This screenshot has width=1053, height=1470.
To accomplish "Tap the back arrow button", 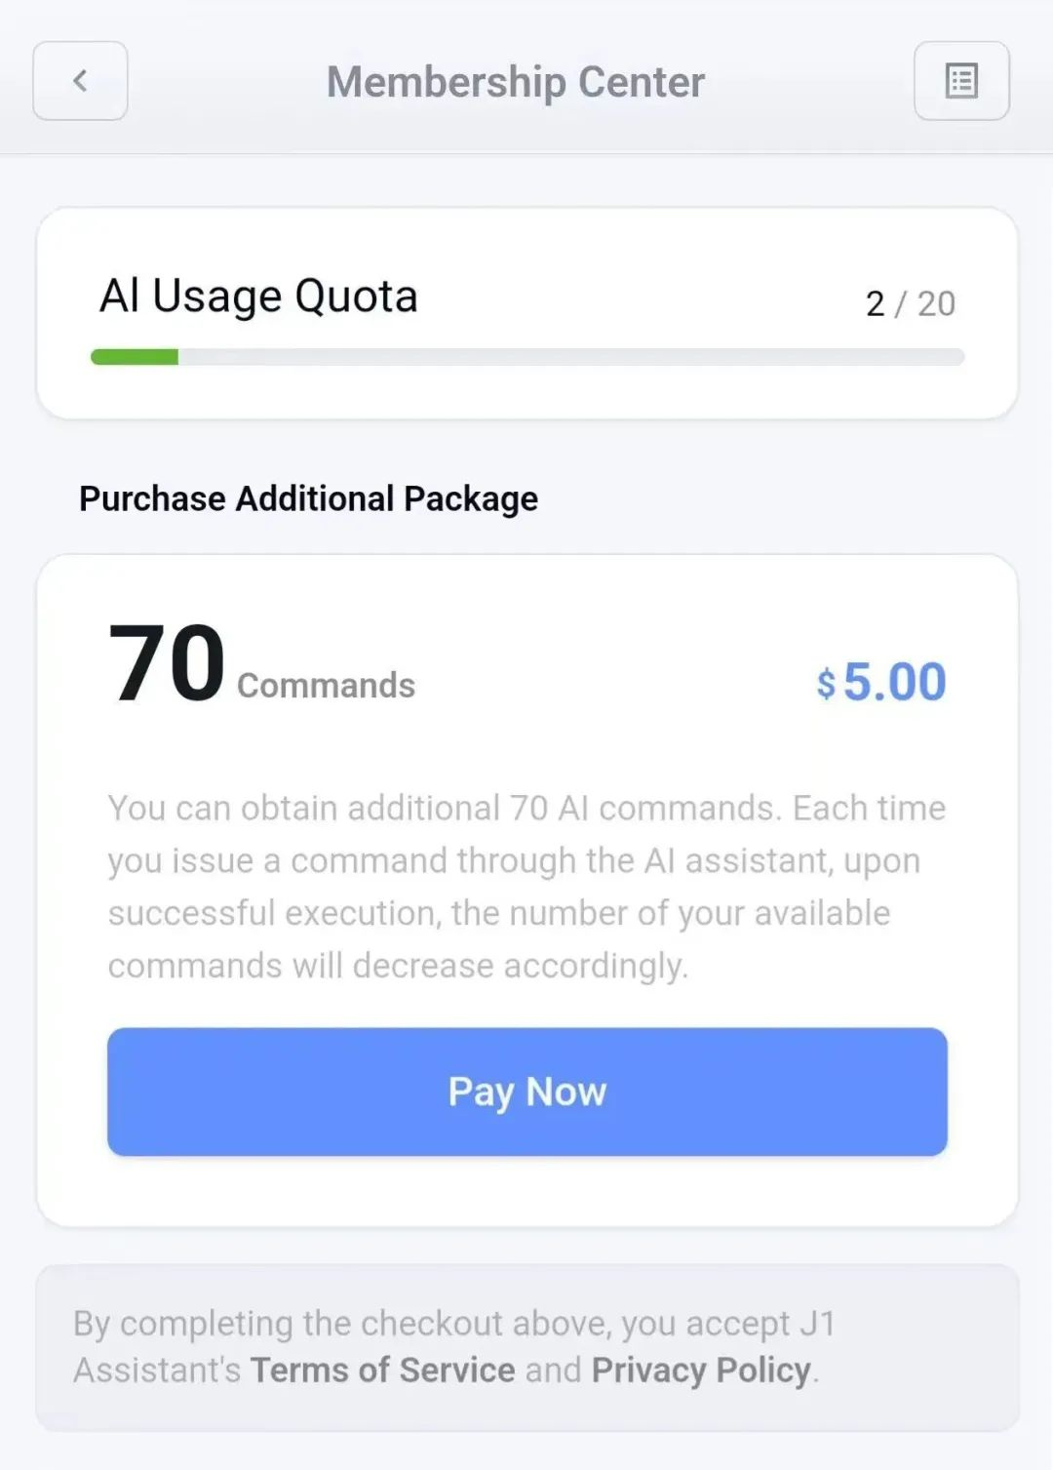I will pyautogui.click(x=80, y=81).
